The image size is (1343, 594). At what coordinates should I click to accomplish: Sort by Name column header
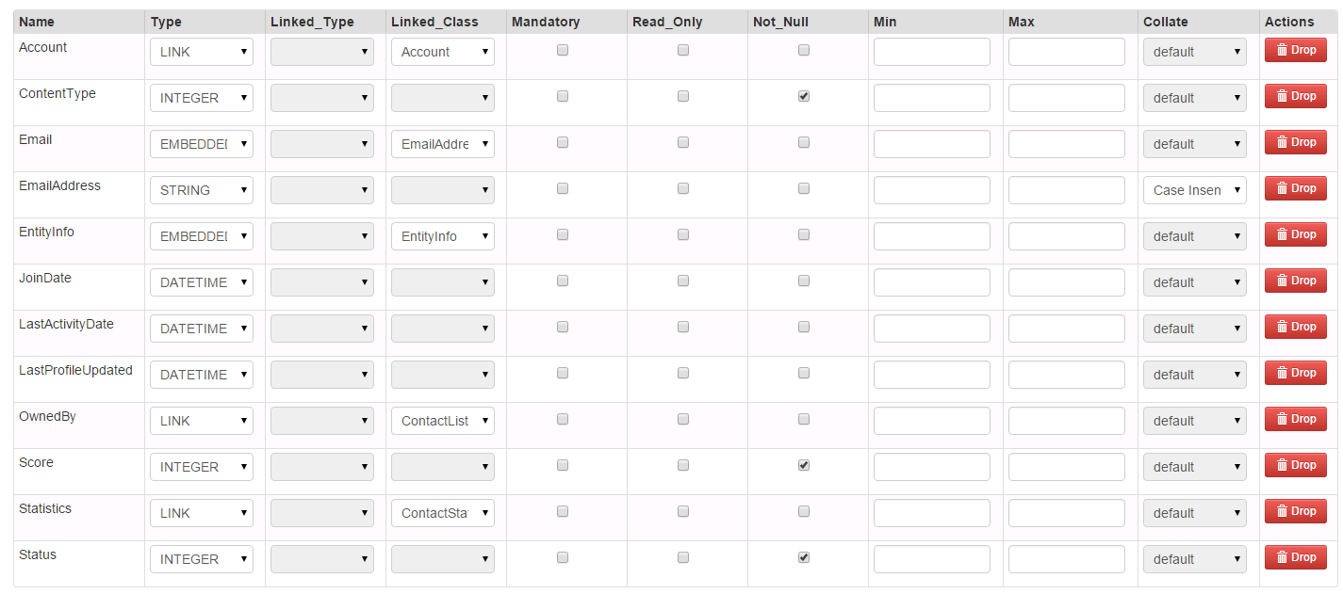point(37,22)
